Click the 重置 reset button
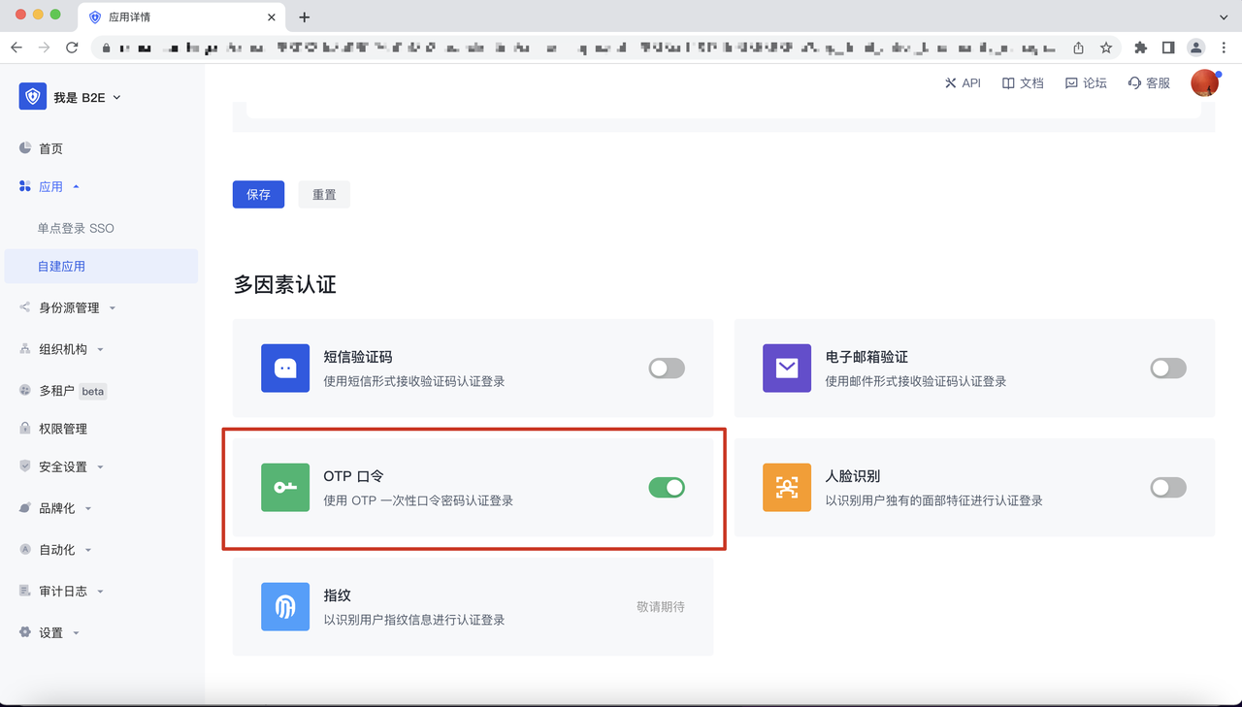Screen dimensions: 1242x707 pyautogui.click(x=324, y=194)
